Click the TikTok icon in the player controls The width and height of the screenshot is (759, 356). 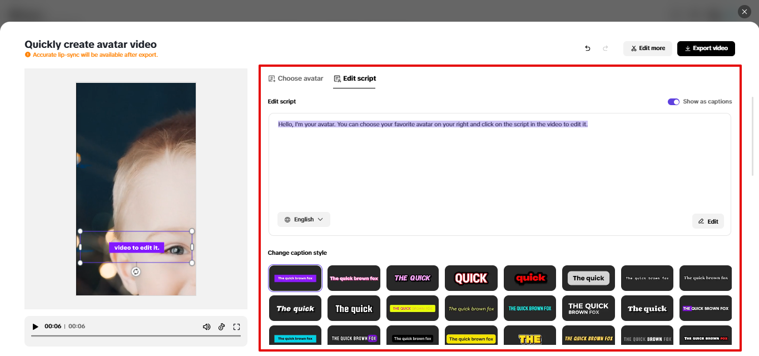pyautogui.click(x=221, y=327)
